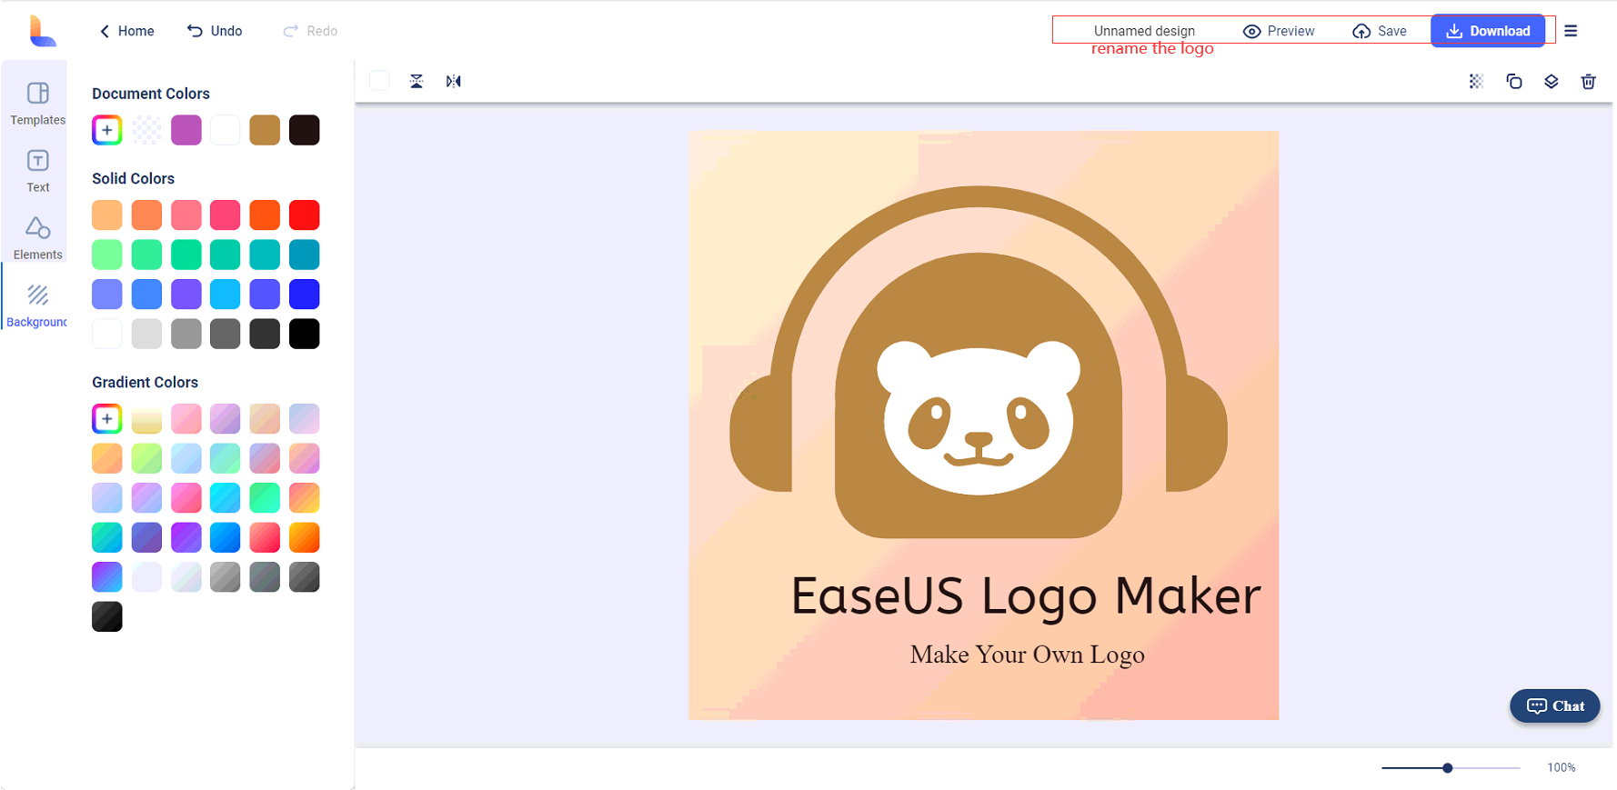Pick the brown document color swatch
Image resolution: width=1617 pixels, height=790 pixels.
pyautogui.click(x=265, y=130)
